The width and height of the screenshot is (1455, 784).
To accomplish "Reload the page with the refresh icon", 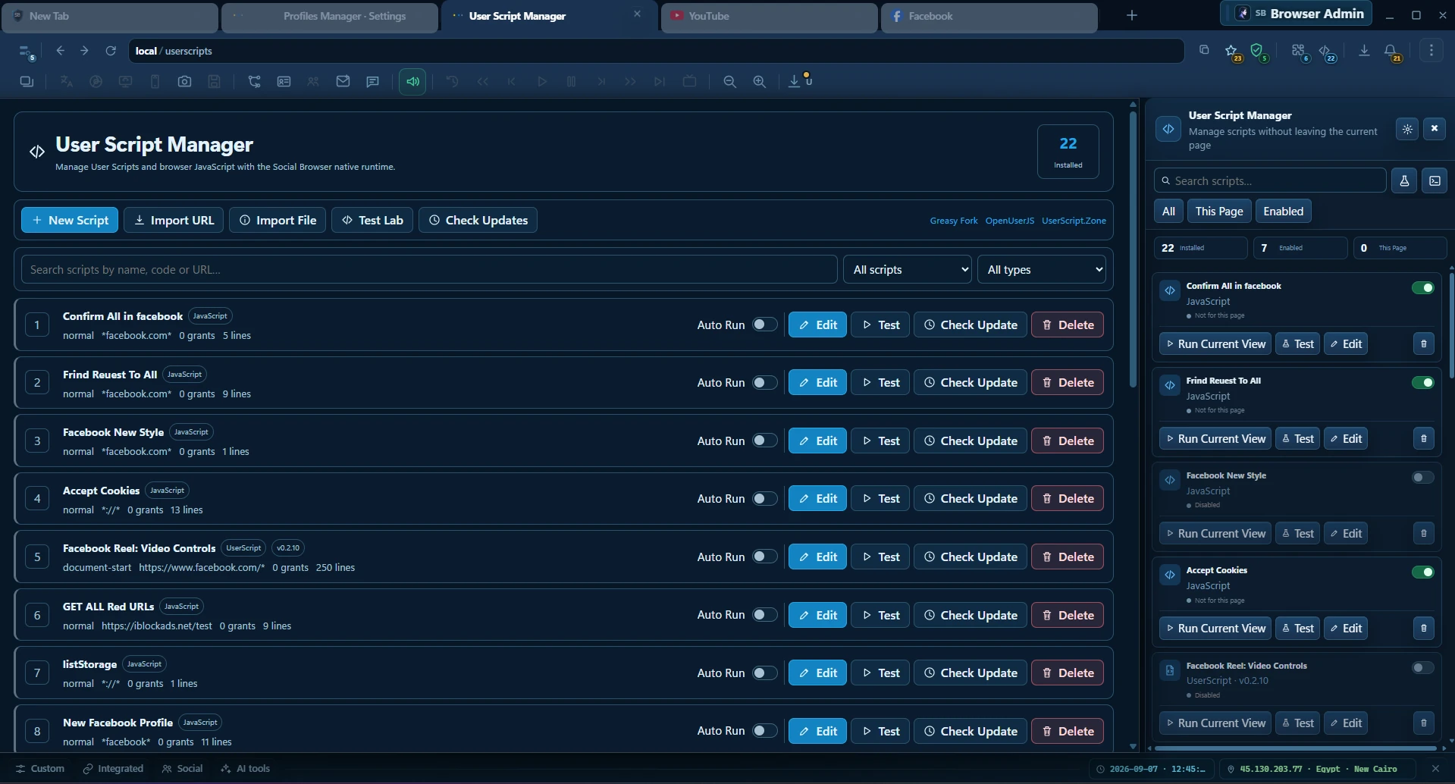I will tap(111, 51).
